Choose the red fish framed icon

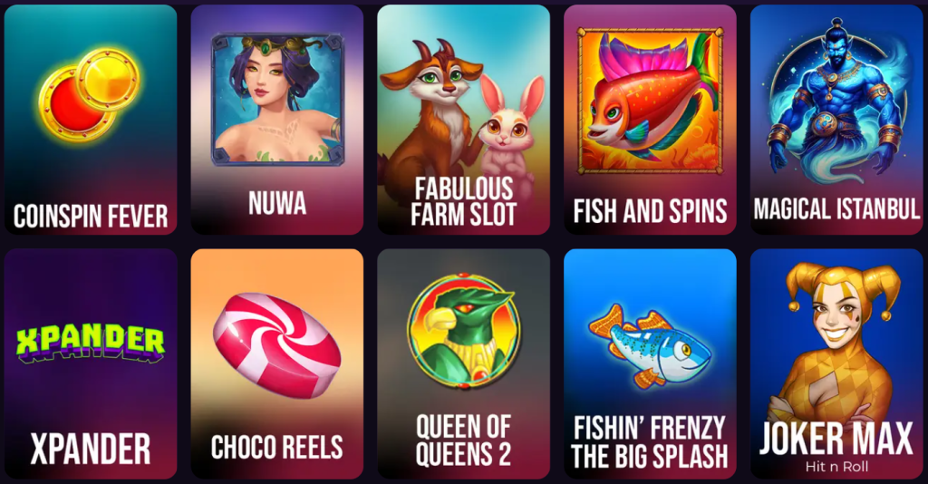coord(650,101)
